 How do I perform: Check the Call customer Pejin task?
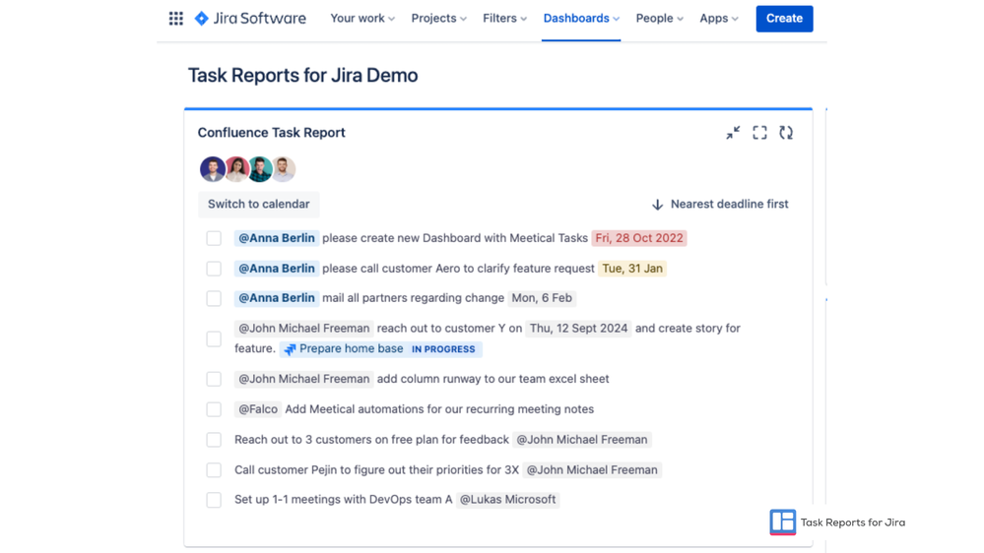[x=214, y=469]
